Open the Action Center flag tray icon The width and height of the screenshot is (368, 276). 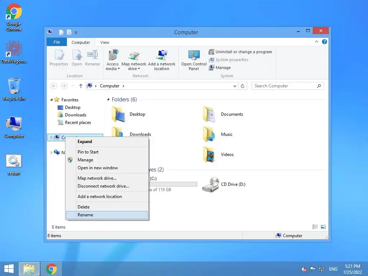(312, 269)
